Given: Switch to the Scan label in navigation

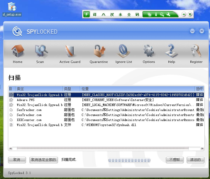Looking at the screenshot, I should pos(40,62).
